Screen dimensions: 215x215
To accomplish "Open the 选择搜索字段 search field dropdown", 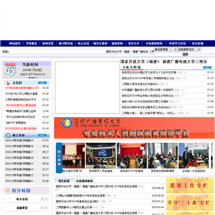I will pos(189,50).
